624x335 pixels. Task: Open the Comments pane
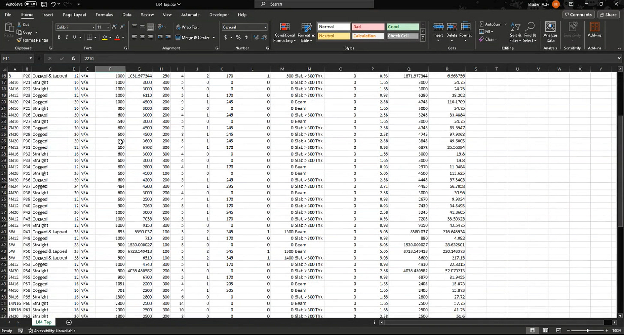(x=578, y=15)
